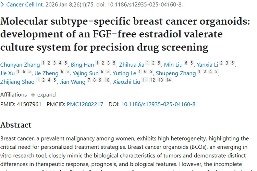This screenshot has height=171, width=257.
Task: Open author Jie Xu's link
Action: coord(8,73)
